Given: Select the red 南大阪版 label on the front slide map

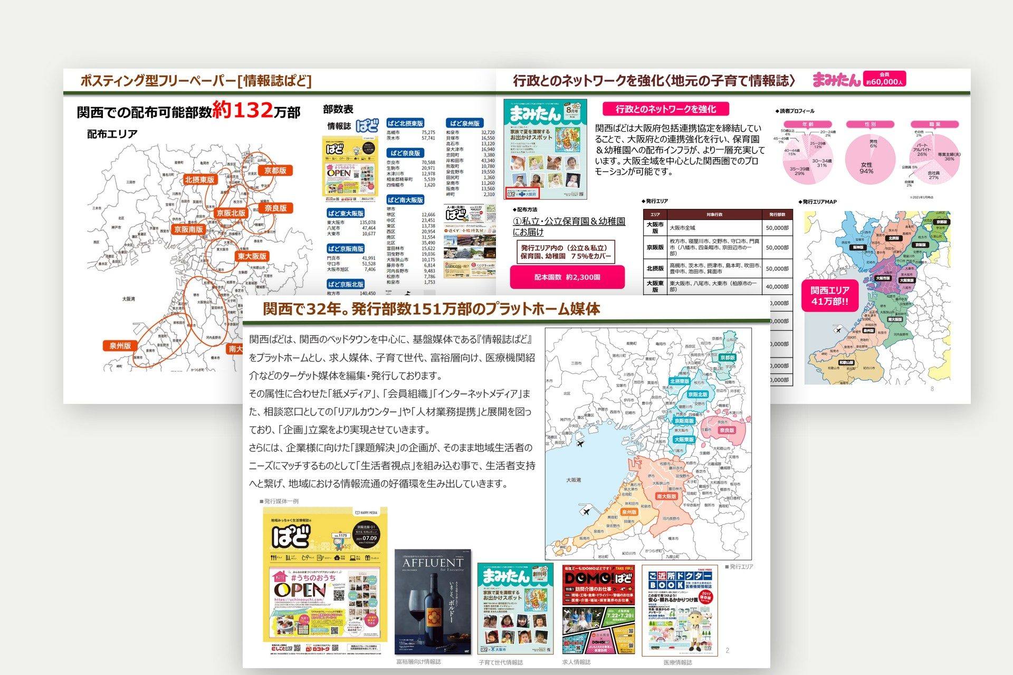Looking at the screenshot, I should (666, 496).
